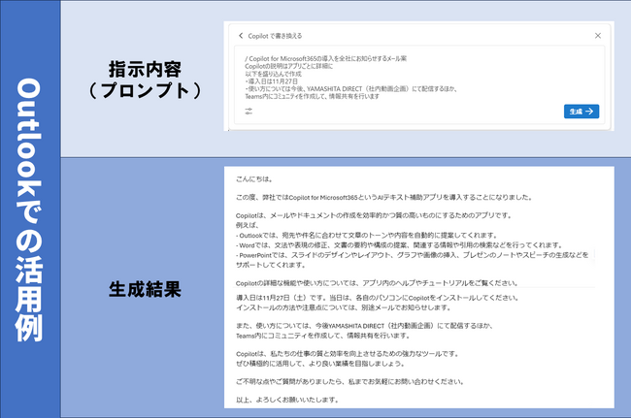
Task: Click inside the Copilot prompt text box
Action: [419, 85]
